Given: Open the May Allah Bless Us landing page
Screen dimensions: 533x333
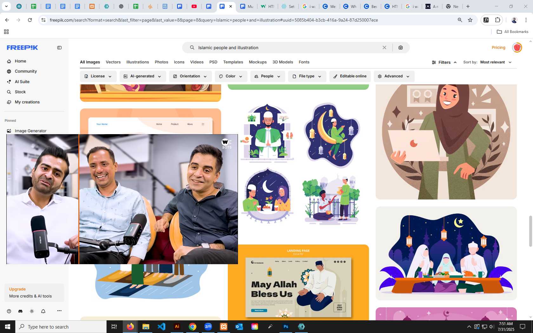Looking at the screenshot, I should coord(298,282).
